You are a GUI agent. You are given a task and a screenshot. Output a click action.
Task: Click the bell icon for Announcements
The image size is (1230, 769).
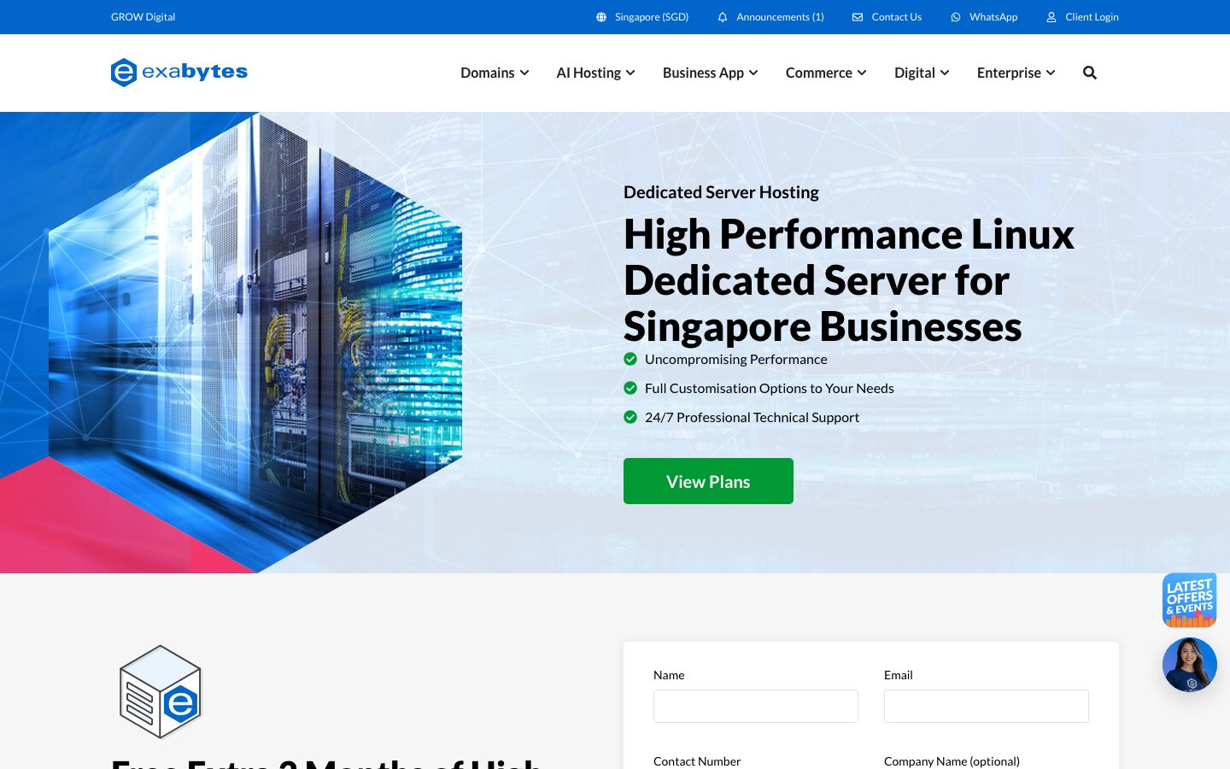click(723, 17)
